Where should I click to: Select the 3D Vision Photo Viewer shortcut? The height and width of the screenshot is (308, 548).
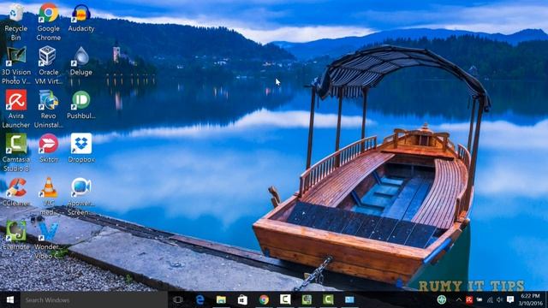15,65
